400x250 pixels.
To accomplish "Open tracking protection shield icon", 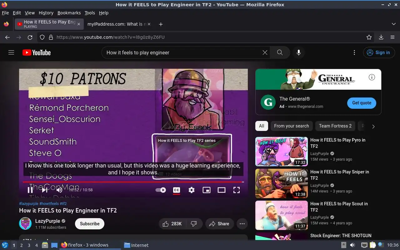I will coord(42,37).
